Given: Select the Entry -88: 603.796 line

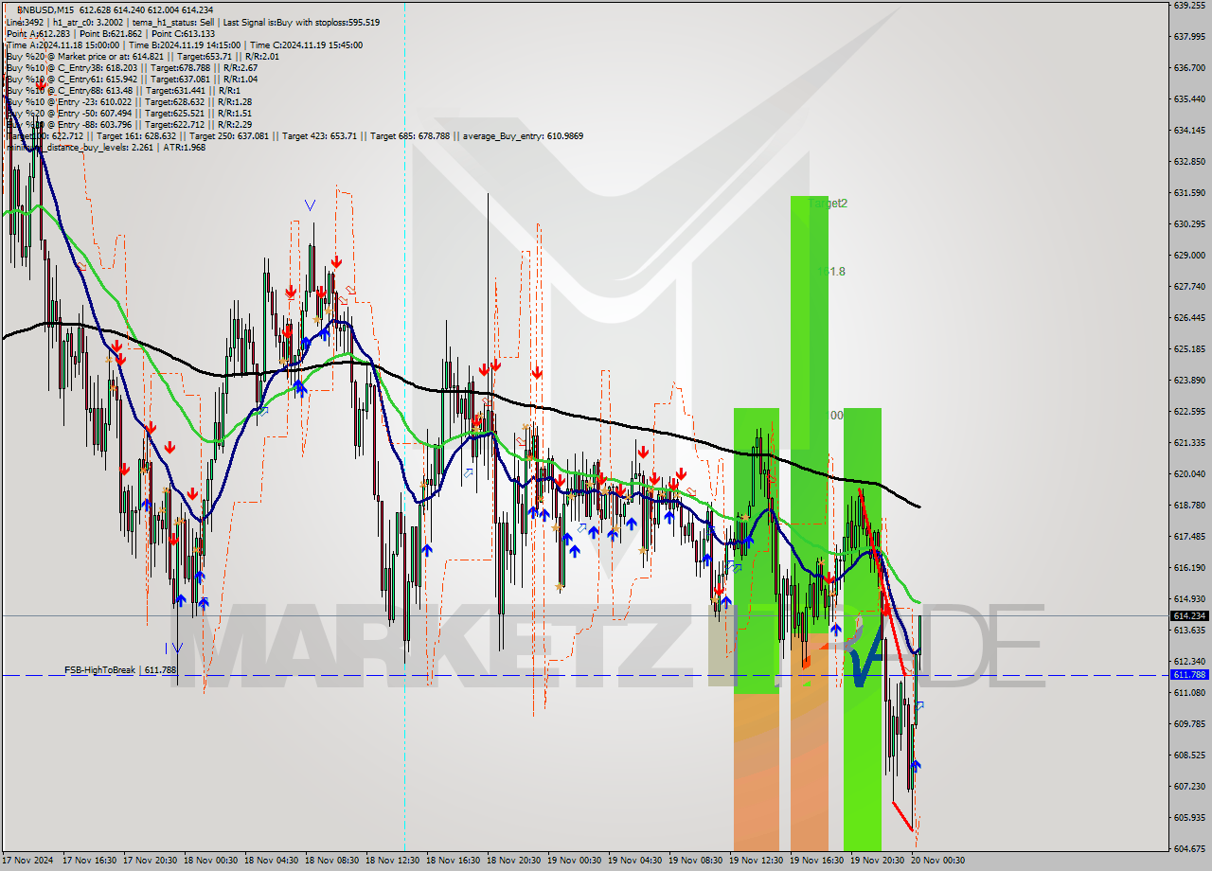Looking at the screenshot, I should [x=129, y=124].
